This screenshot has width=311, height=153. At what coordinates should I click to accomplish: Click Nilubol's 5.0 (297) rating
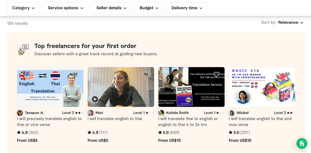pos(240,133)
